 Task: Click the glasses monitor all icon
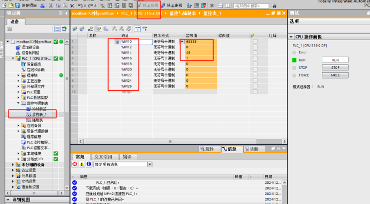point(137,29)
